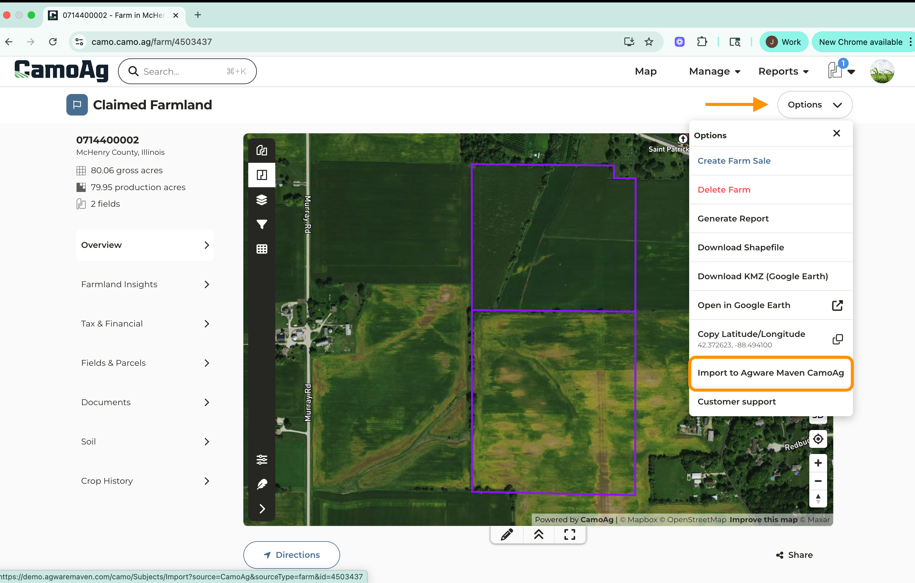Open the map layers stack icon
Viewport: 915px width, 583px height.
click(261, 199)
